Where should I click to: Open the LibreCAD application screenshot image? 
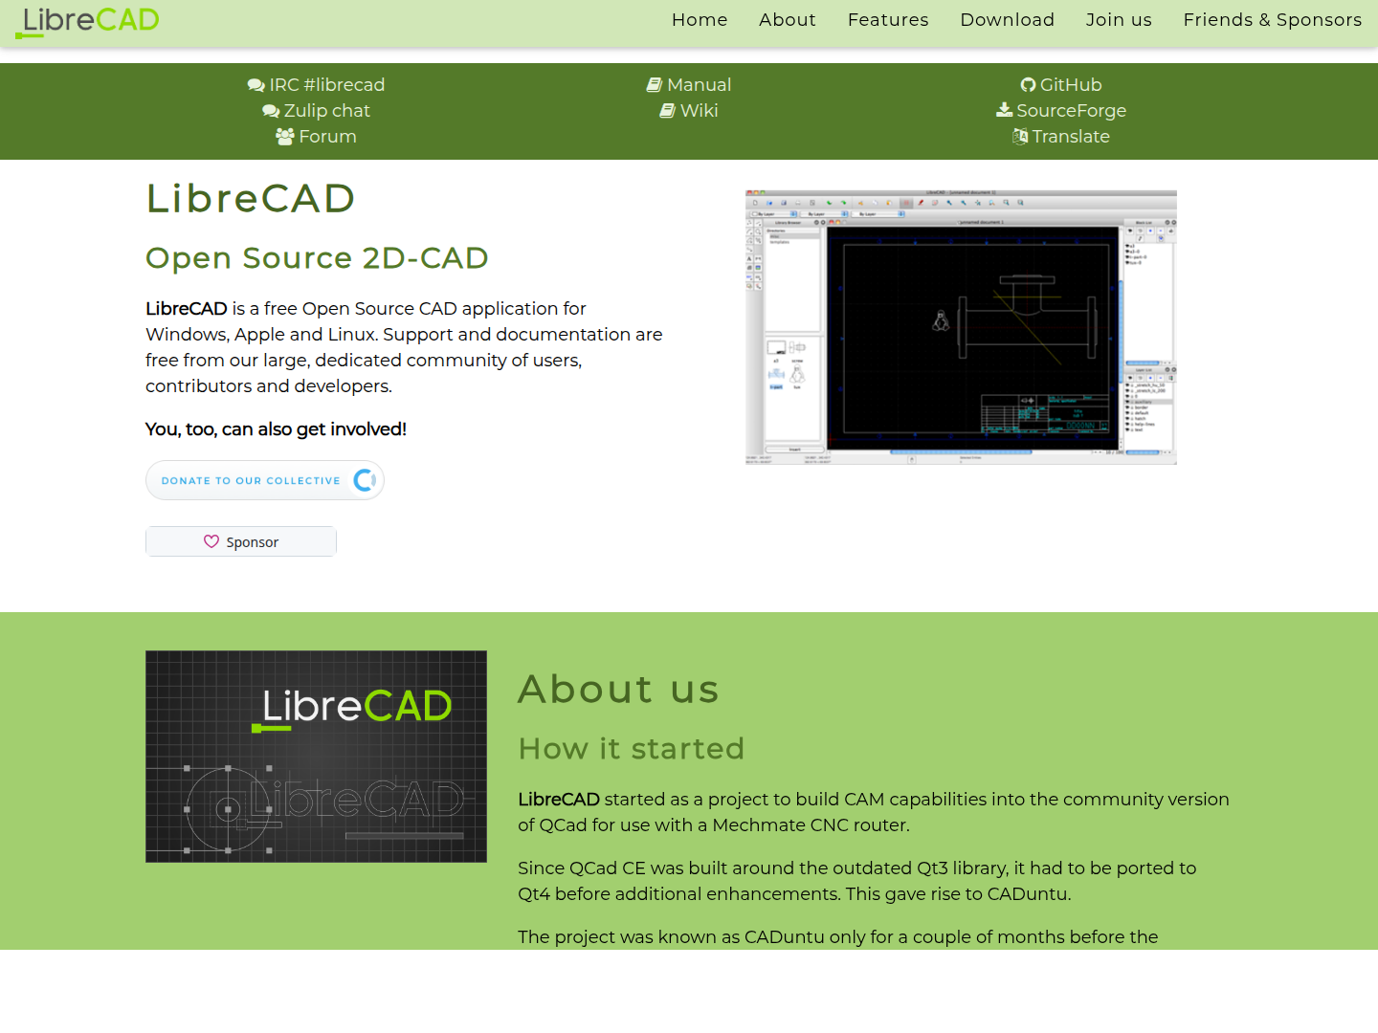coord(961,327)
